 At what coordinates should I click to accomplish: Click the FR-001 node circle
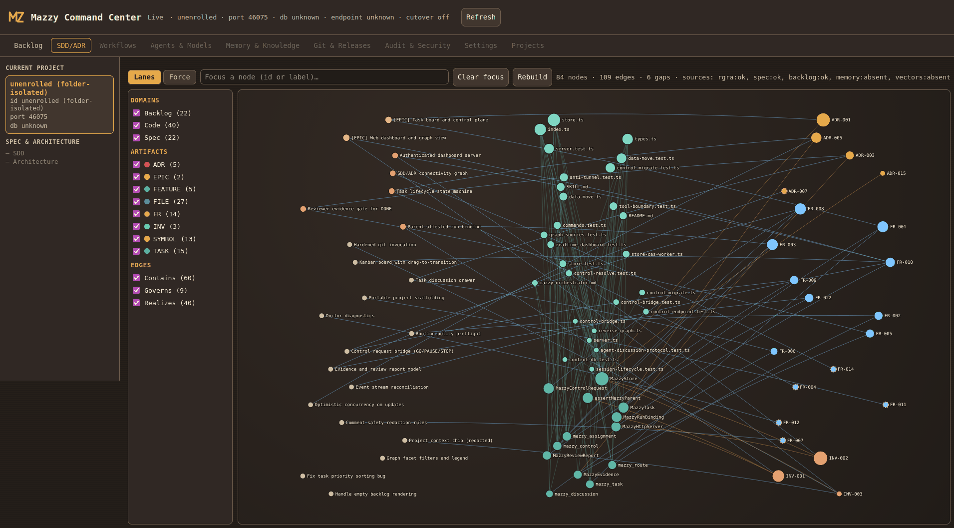click(x=883, y=227)
